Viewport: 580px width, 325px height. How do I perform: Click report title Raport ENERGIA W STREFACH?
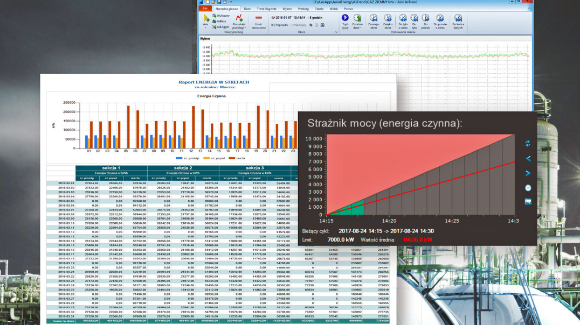tap(214, 82)
